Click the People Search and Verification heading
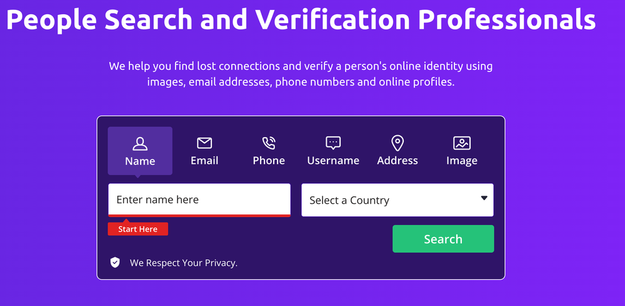Viewport: 625px width, 306px height. (x=301, y=18)
